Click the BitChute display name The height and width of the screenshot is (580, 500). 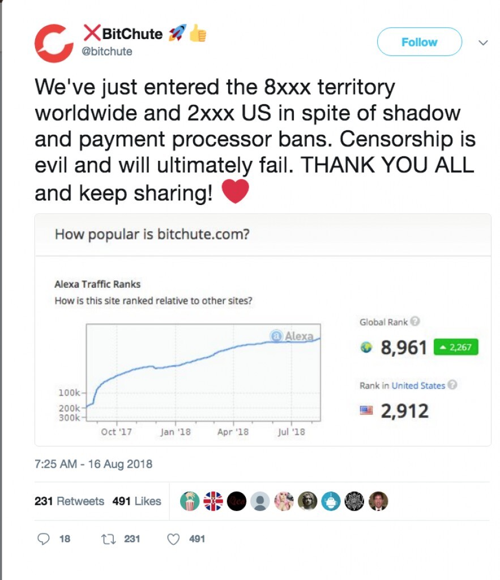tap(133, 34)
